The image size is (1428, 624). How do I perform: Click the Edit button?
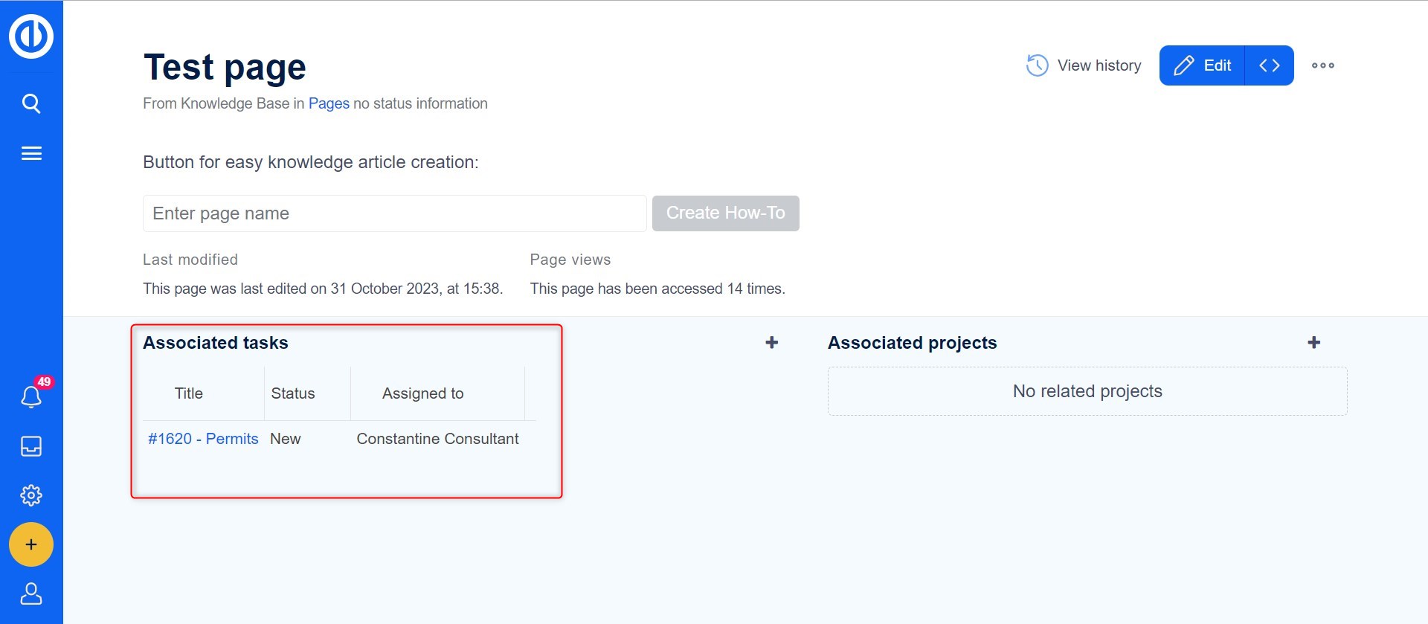pyautogui.click(x=1202, y=65)
